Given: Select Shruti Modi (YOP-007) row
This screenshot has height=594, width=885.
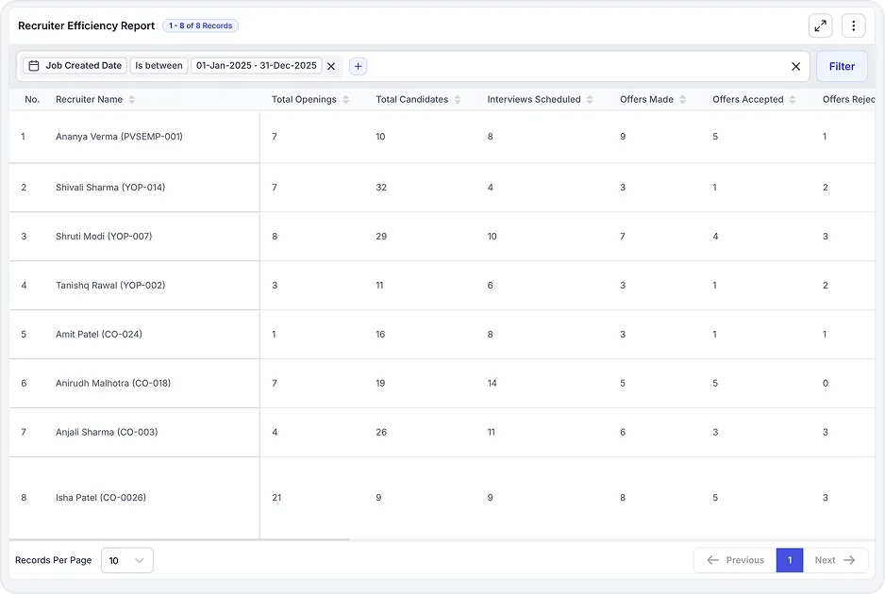Looking at the screenshot, I should tap(442, 237).
